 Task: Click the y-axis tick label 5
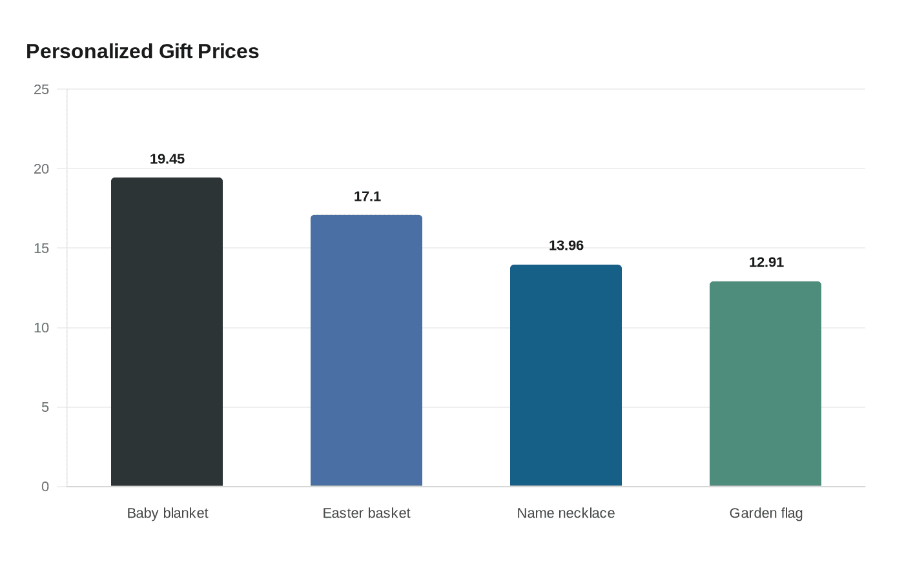pyautogui.click(x=45, y=407)
